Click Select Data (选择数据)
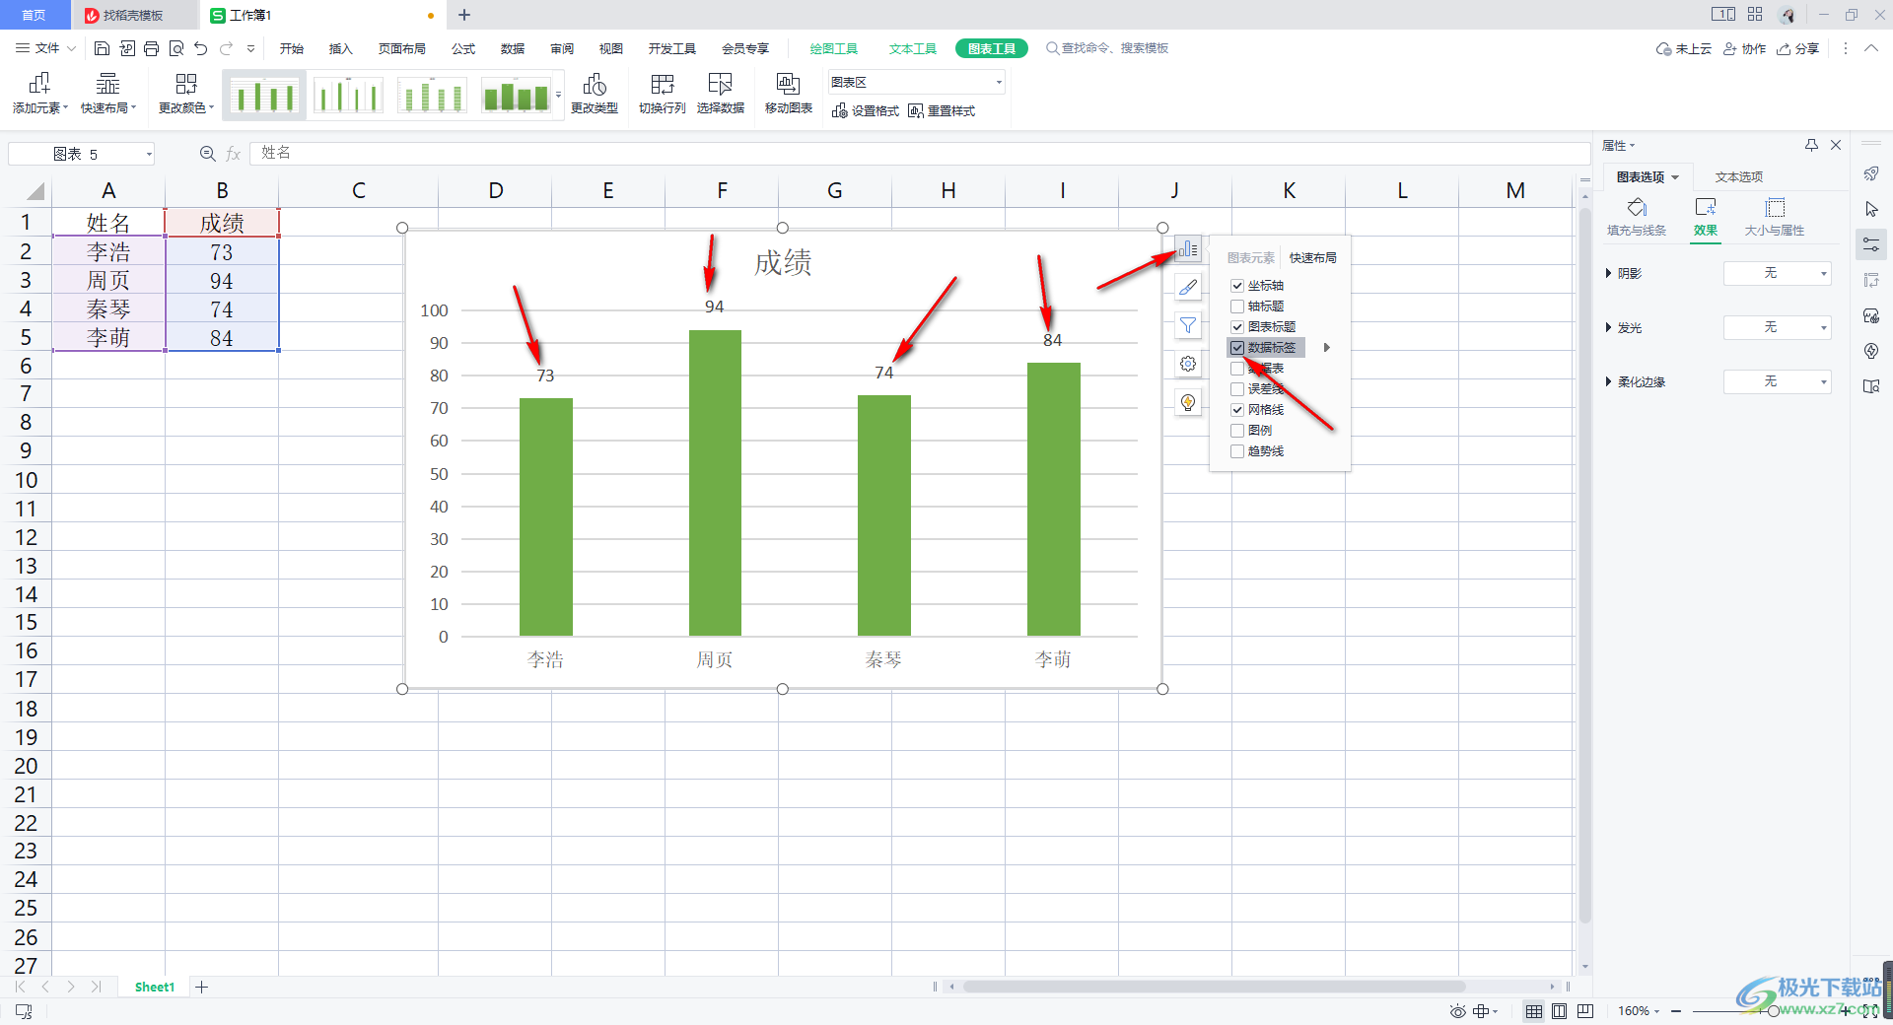This screenshot has width=1893, height=1025. tap(721, 94)
